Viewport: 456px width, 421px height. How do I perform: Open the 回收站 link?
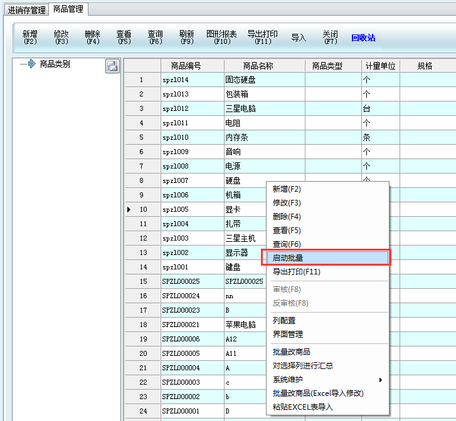pyautogui.click(x=363, y=38)
